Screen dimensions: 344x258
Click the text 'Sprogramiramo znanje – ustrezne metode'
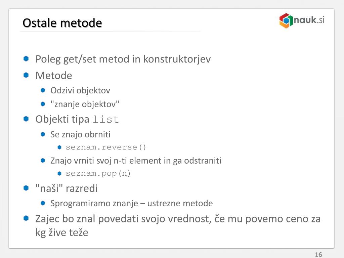pyautogui.click(x=131, y=203)
